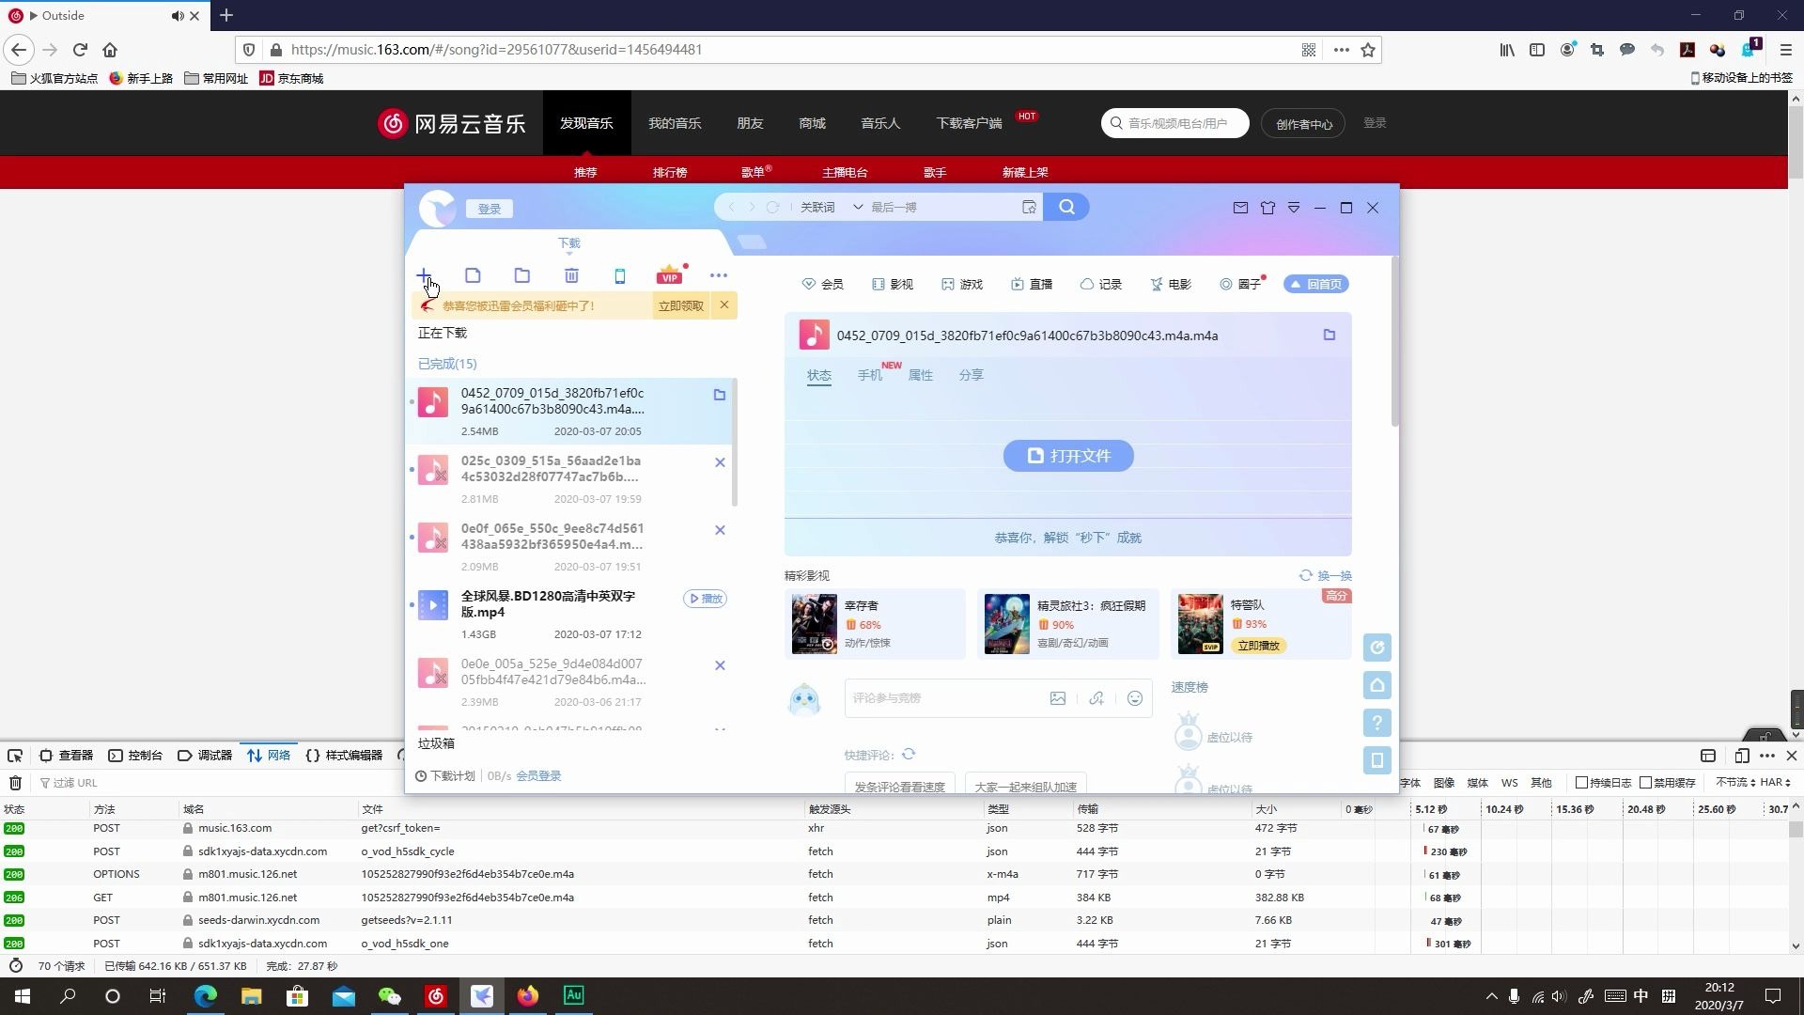This screenshot has width=1804, height=1015.
Task: Click the 立即领取 claim button
Action: tap(680, 305)
